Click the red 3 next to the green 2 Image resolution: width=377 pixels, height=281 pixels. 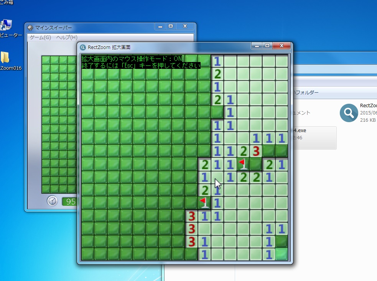coord(256,152)
